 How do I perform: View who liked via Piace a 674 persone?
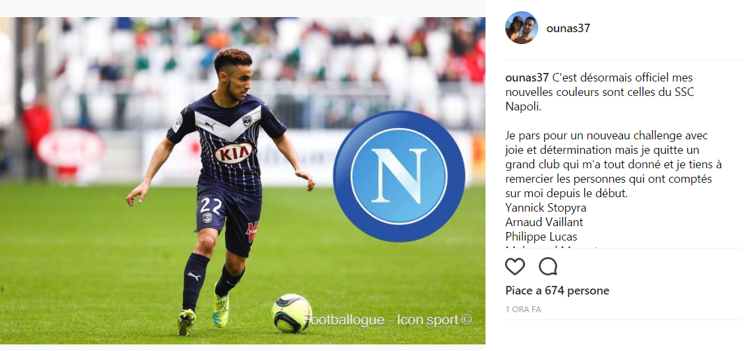(x=557, y=291)
